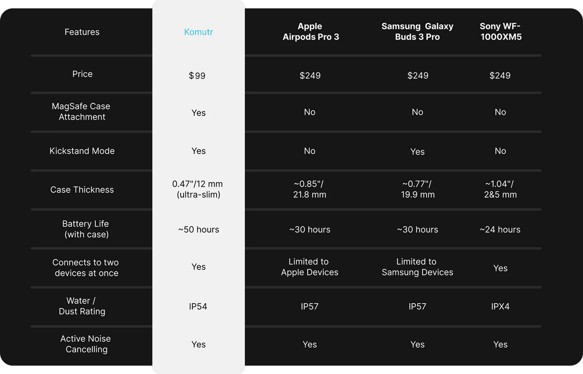Click the Samsung Galaxy Buds 3 Pro heading
The height and width of the screenshot is (374, 583).
(x=417, y=32)
